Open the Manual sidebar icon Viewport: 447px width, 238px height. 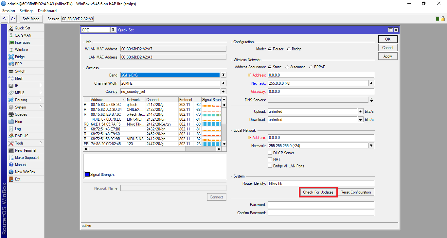11,165
